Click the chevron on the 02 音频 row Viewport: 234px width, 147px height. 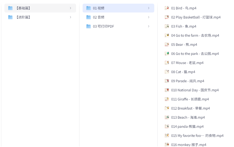click(149, 17)
